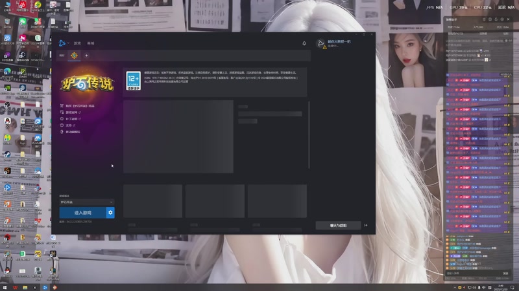519x291 pixels.
Task: Open the 支持 support link
Action: [69, 125]
